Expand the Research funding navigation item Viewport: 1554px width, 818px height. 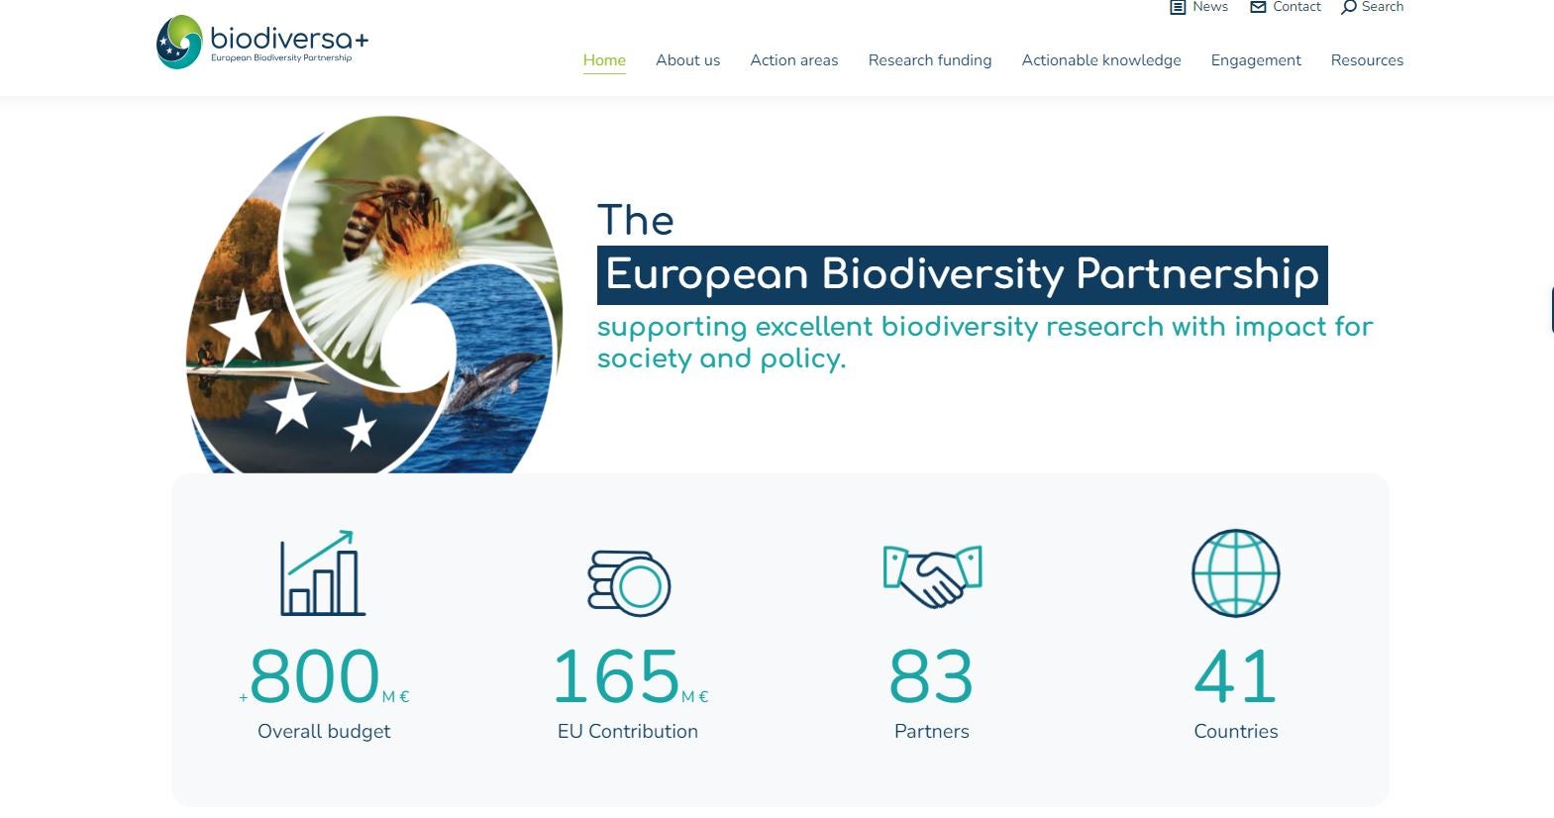click(x=929, y=60)
